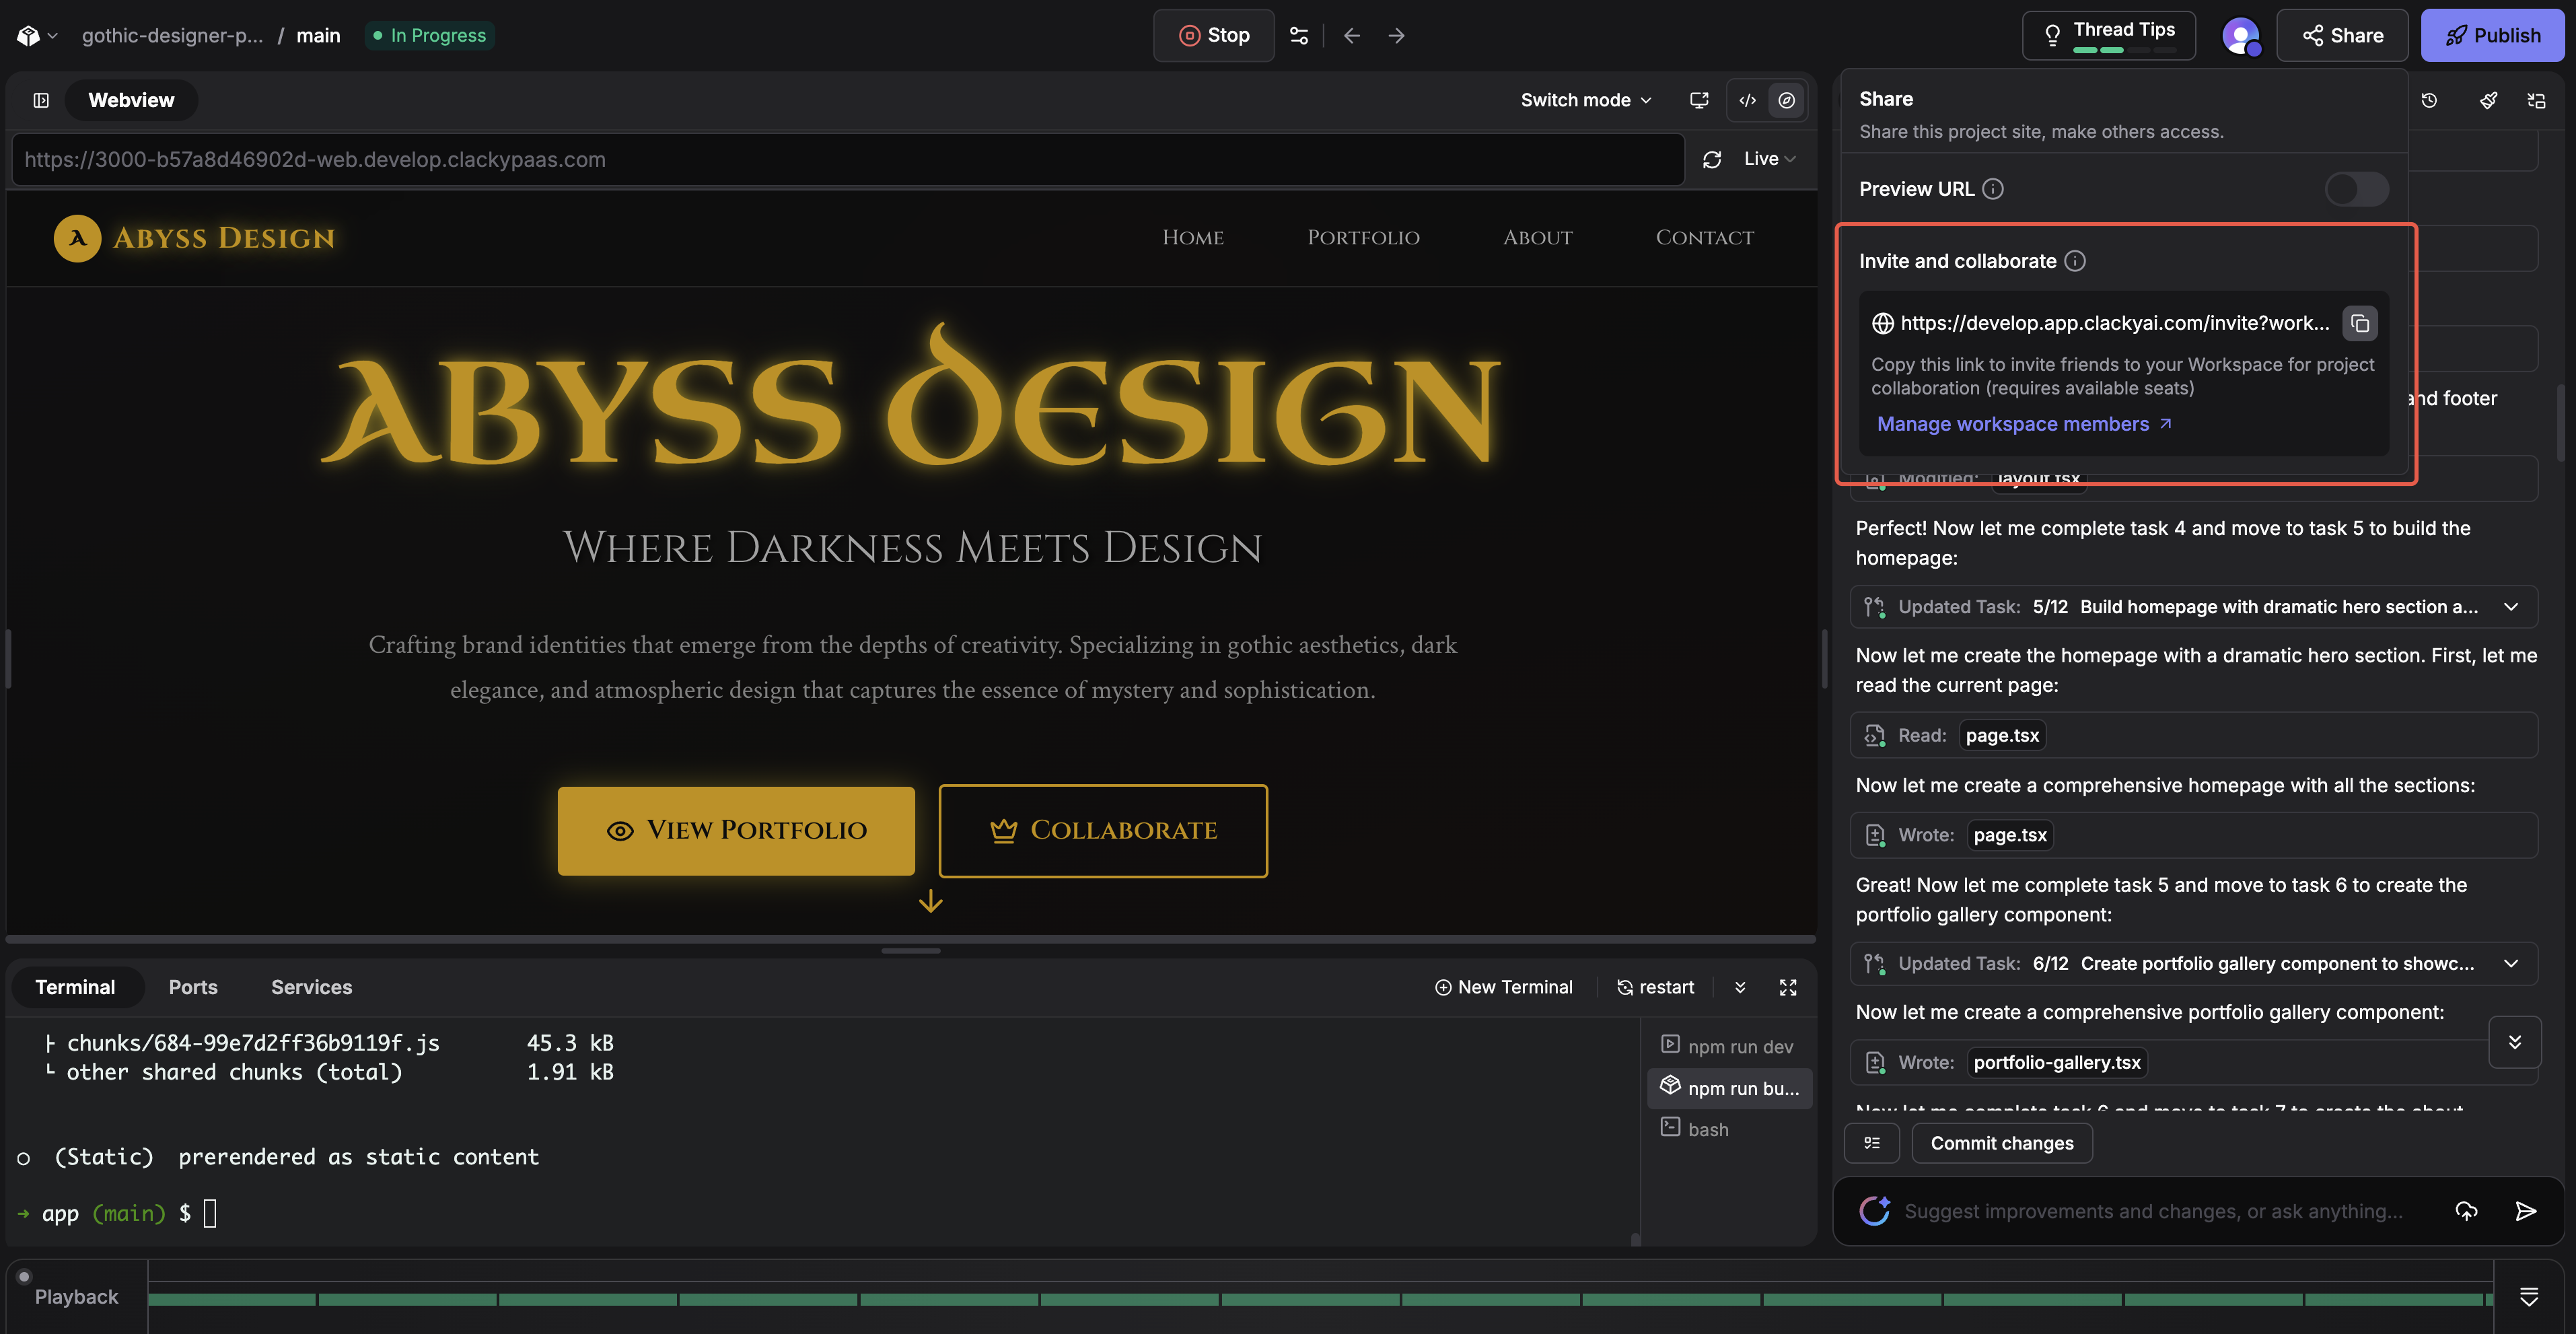Select the Terminal tab
Image resolution: width=2576 pixels, height=1334 pixels.
coord(75,987)
